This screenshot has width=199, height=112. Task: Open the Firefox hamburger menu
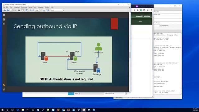click(x=151, y=10)
